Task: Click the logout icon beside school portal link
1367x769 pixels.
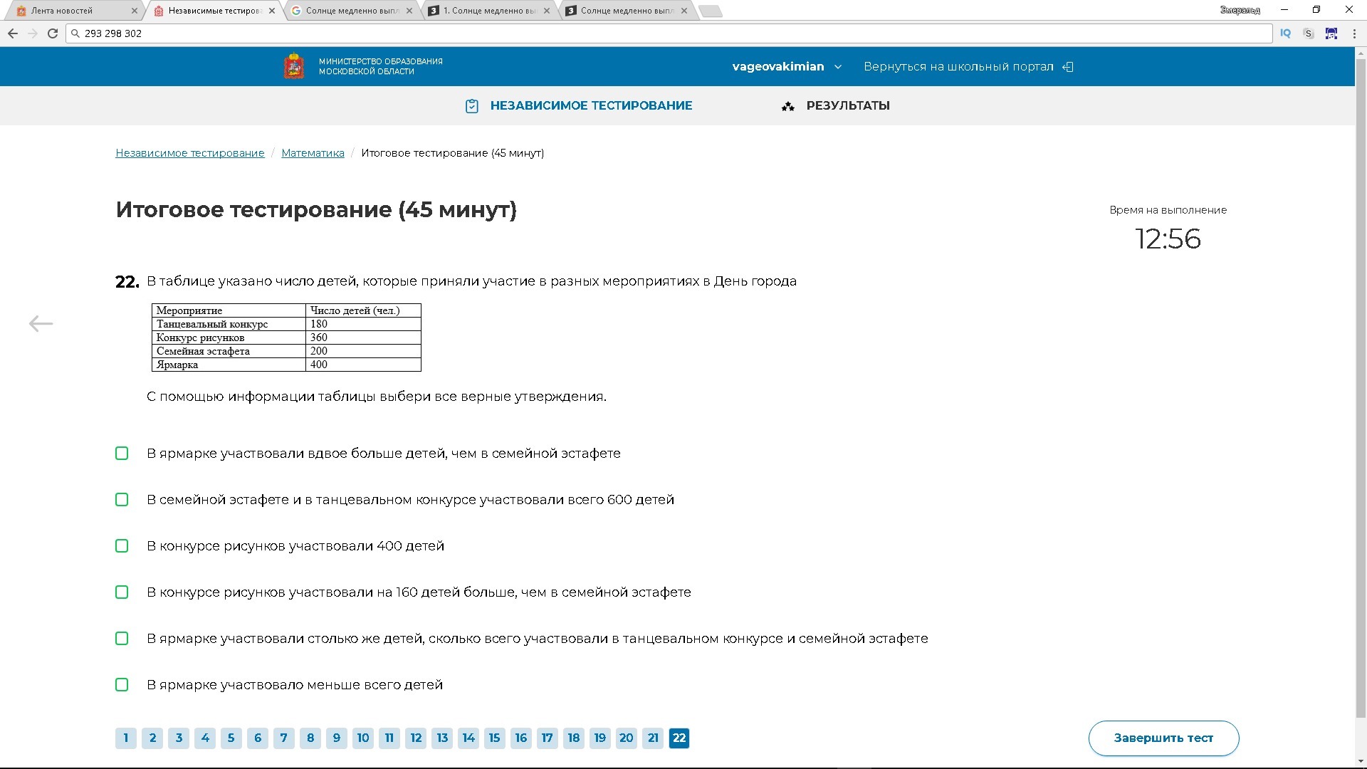Action: (x=1068, y=67)
